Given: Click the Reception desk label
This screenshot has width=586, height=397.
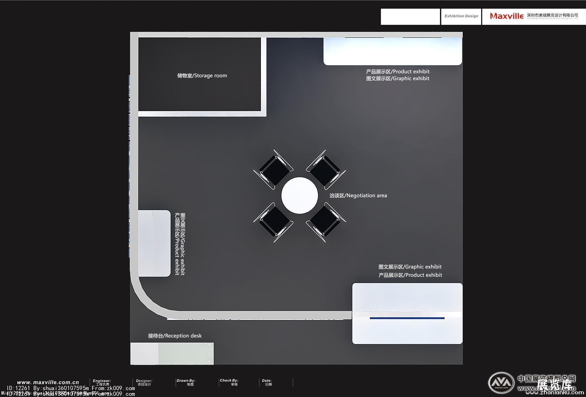Looking at the screenshot, I should tap(175, 336).
